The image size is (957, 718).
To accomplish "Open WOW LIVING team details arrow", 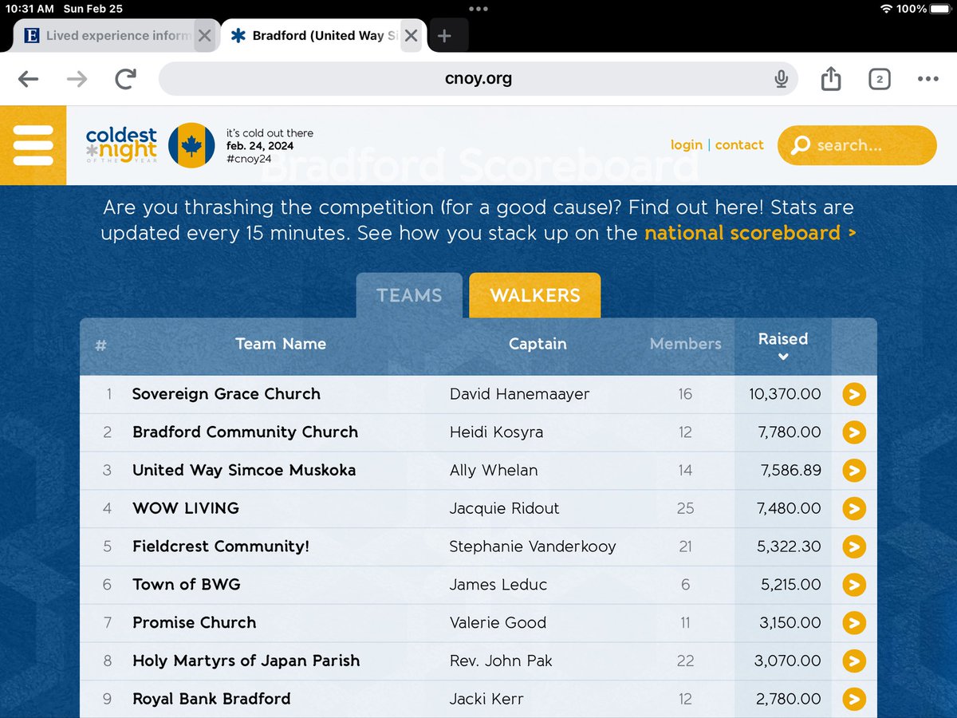I will point(854,508).
